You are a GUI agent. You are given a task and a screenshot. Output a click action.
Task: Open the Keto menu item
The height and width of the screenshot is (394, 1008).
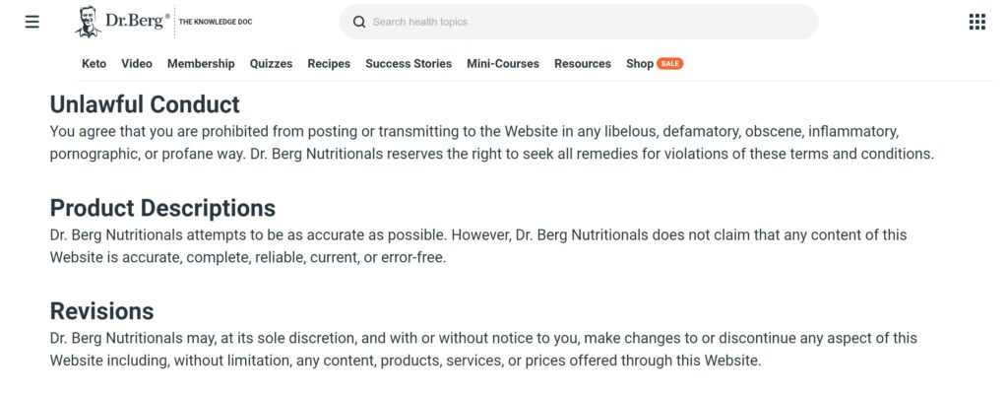click(94, 64)
